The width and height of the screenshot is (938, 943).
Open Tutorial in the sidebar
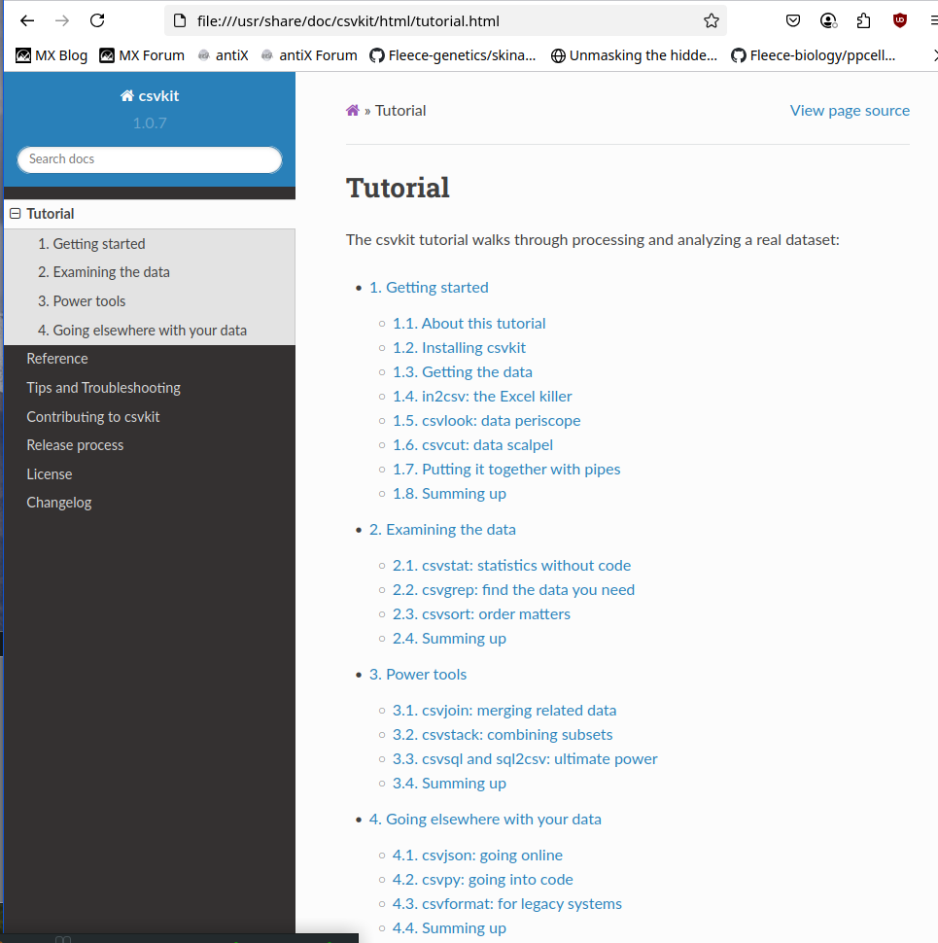pyautogui.click(x=51, y=214)
